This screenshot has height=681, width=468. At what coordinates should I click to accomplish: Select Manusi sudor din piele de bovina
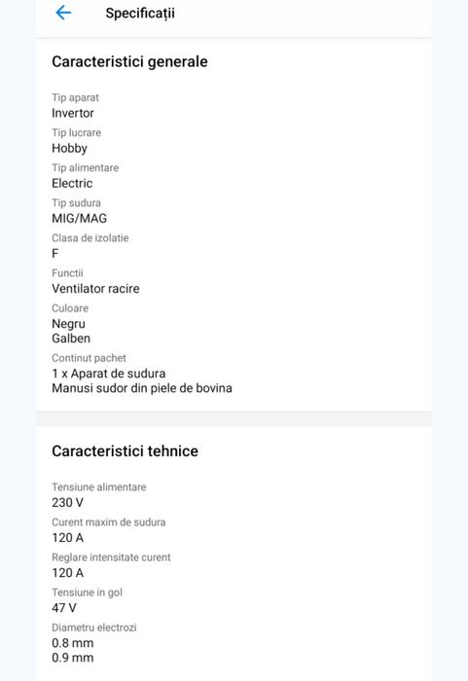tap(142, 388)
